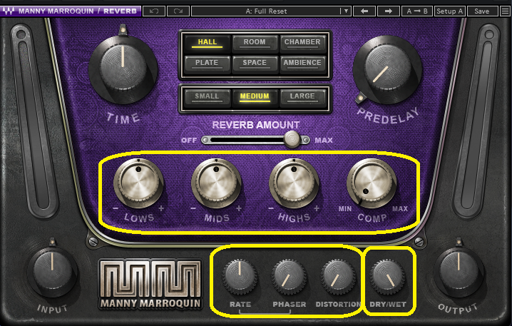512x326 pixels.
Task: Click the Waves logo icon
Action: tap(8, 11)
